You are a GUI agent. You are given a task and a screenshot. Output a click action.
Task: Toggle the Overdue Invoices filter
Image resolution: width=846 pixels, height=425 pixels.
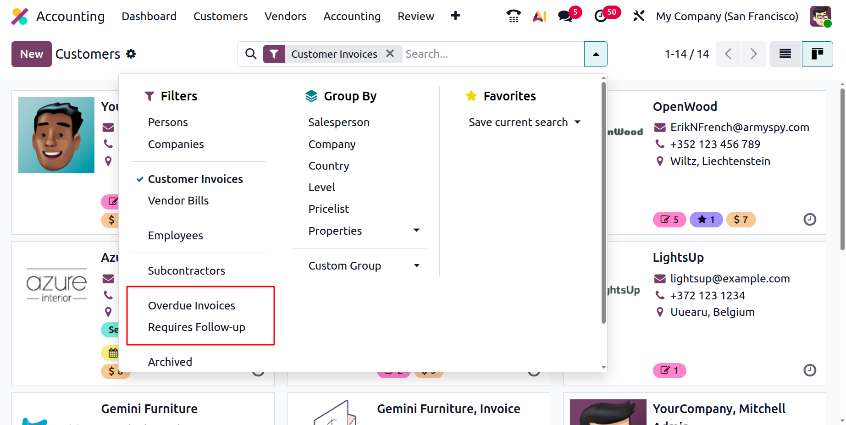191,306
